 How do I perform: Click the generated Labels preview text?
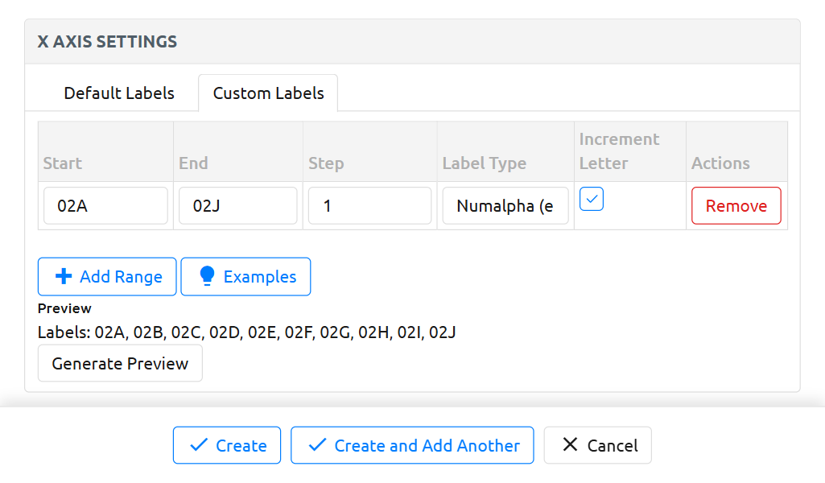247,332
